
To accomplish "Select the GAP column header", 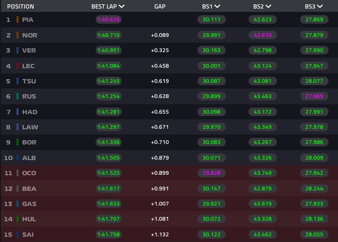I will [x=160, y=7].
